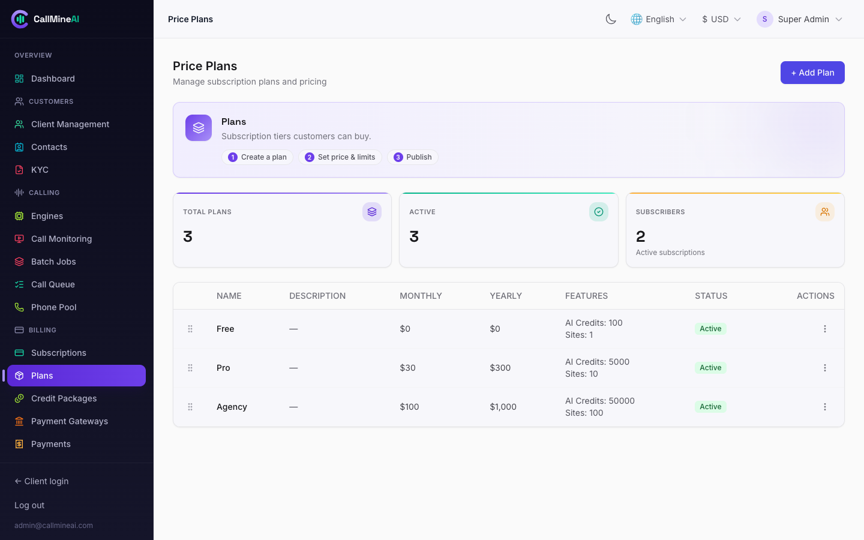The image size is (864, 540).
Task: Click admin@callmineai.com email text
Action: pyautogui.click(x=53, y=526)
